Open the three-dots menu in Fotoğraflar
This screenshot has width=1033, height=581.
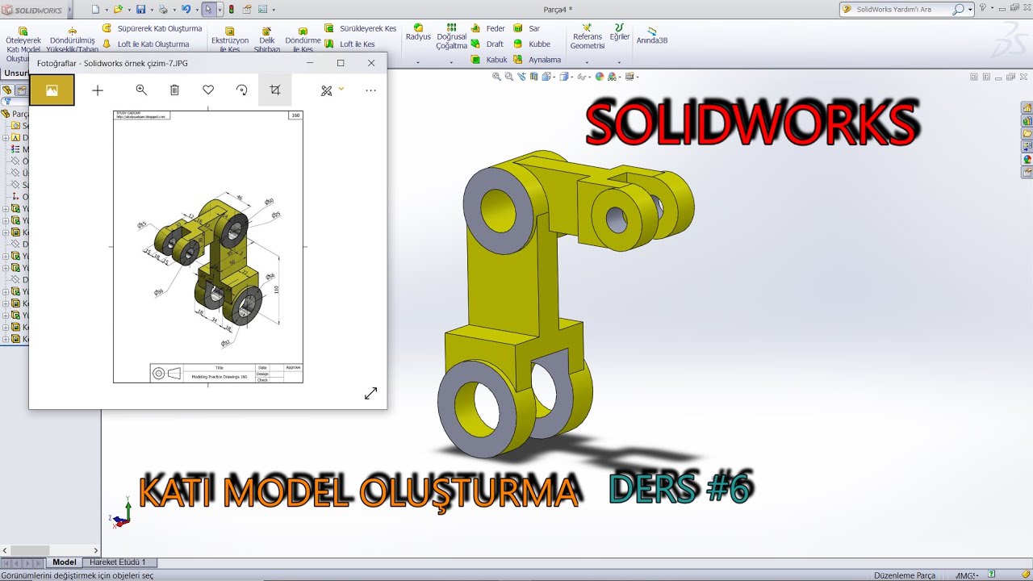pyautogui.click(x=370, y=90)
